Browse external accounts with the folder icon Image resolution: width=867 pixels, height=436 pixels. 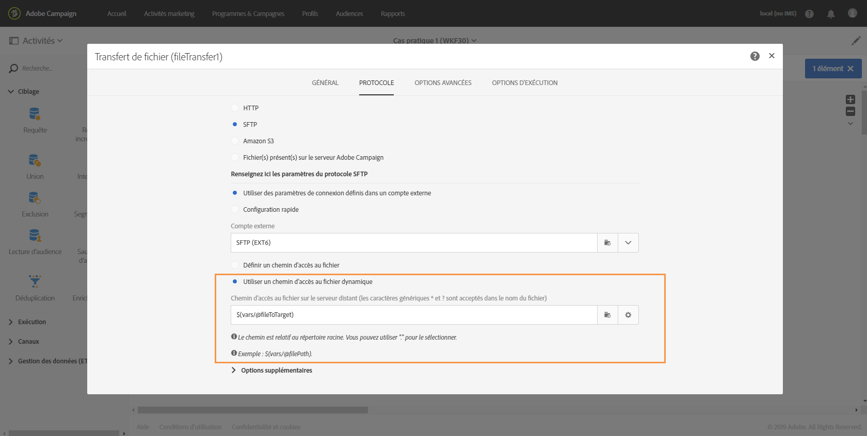pyautogui.click(x=607, y=243)
